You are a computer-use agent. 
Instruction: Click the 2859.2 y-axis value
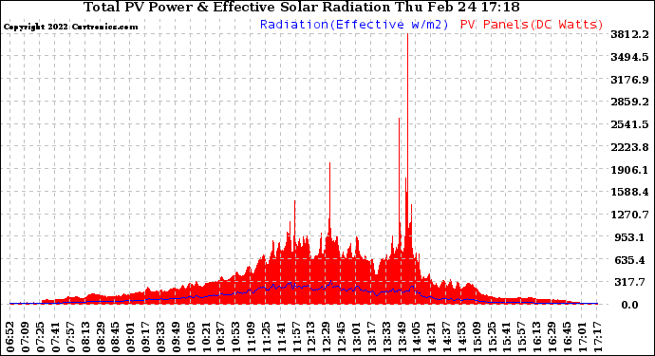(629, 102)
